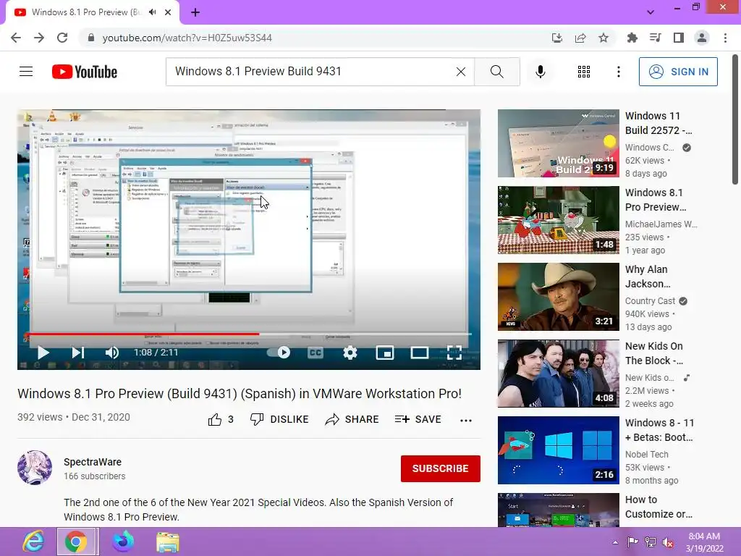Open the SpectraWare channel name link
Image resolution: width=741 pixels, height=556 pixels.
point(93,462)
